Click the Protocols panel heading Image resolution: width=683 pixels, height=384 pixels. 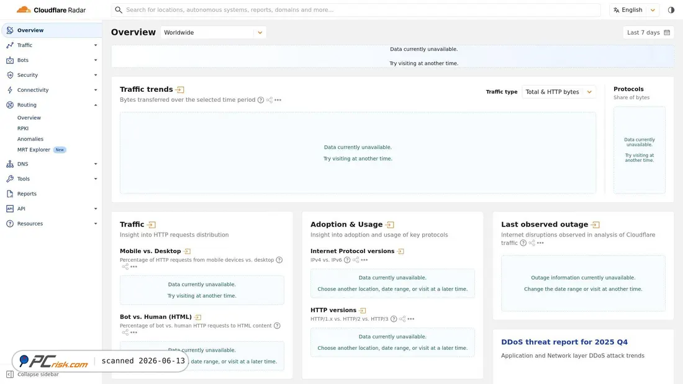(x=628, y=89)
